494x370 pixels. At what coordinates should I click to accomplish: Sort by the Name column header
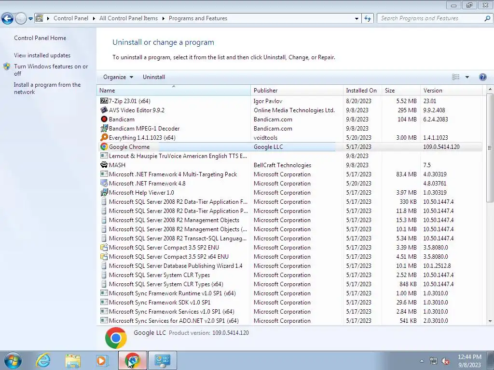174,90
